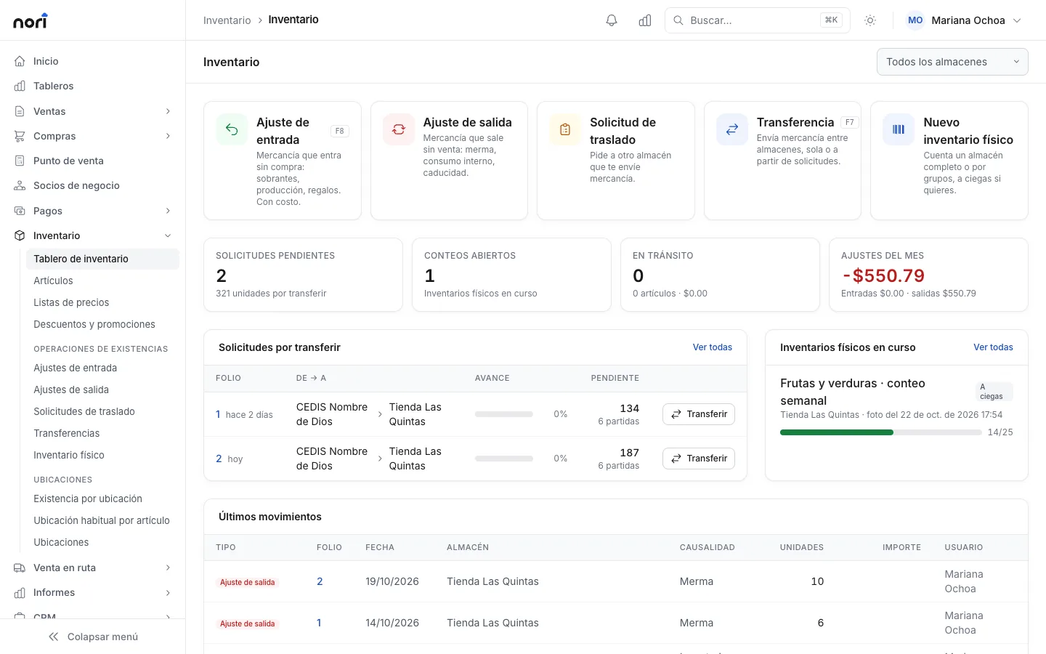Click the Transferencia arrows icon
Image resolution: width=1046 pixels, height=654 pixels.
tap(732, 129)
